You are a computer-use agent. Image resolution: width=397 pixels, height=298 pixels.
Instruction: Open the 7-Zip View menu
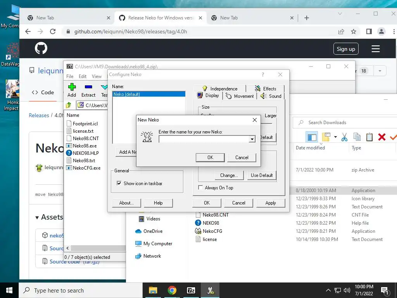[x=97, y=76]
